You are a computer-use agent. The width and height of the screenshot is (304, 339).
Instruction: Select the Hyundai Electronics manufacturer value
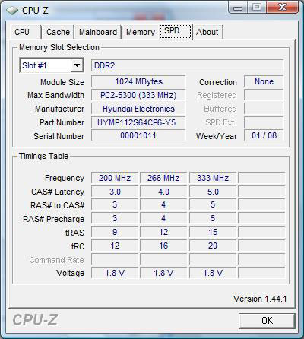point(138,109)
